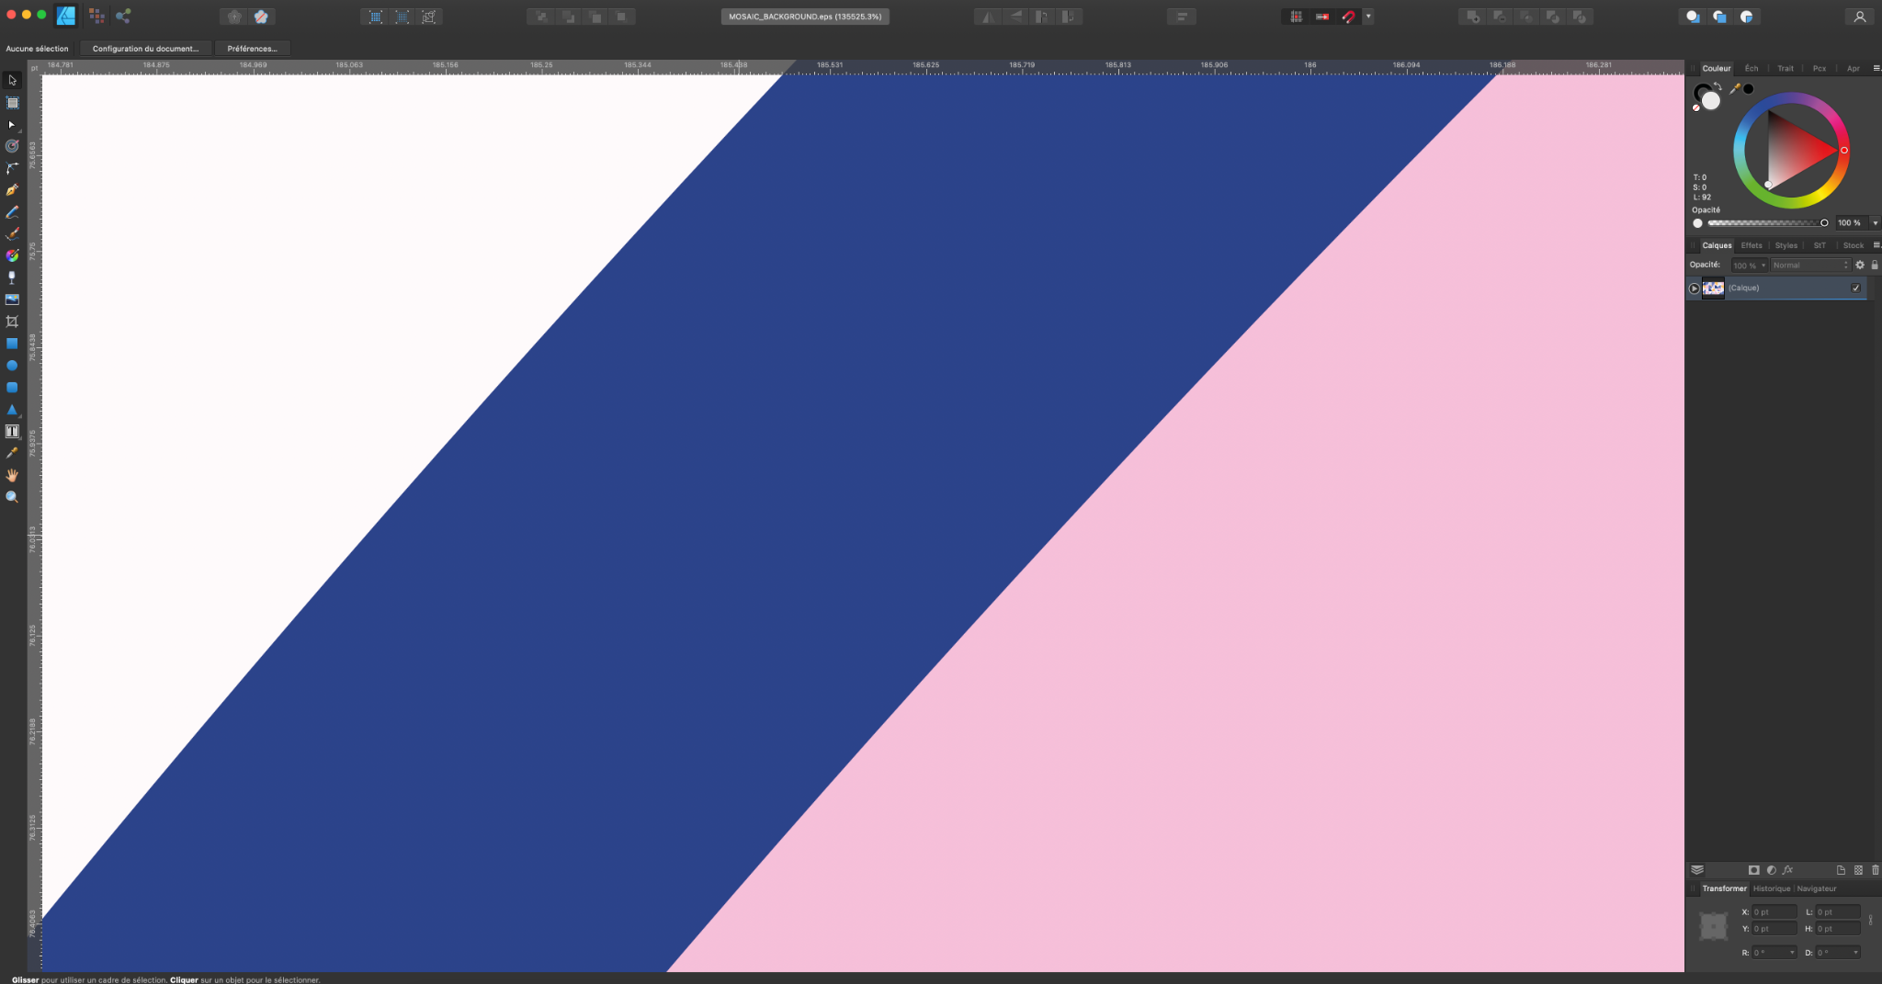Toggle the layer lock icon
1882x984 pixels.
(1875, 265)
